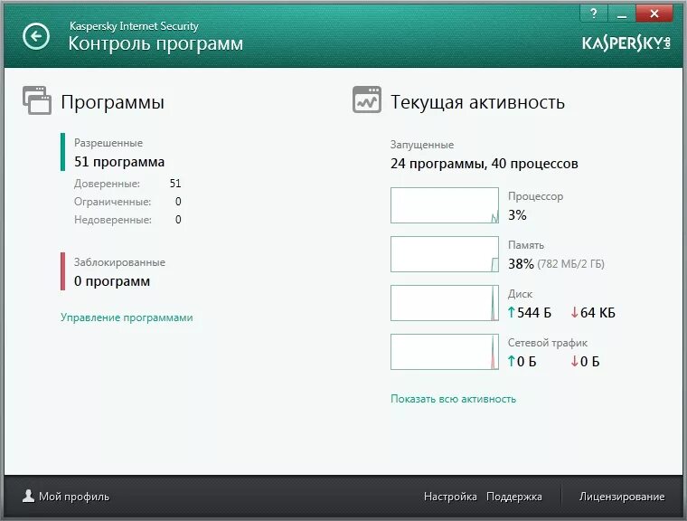Select the Разрешенные label

[x=108, y=143]
